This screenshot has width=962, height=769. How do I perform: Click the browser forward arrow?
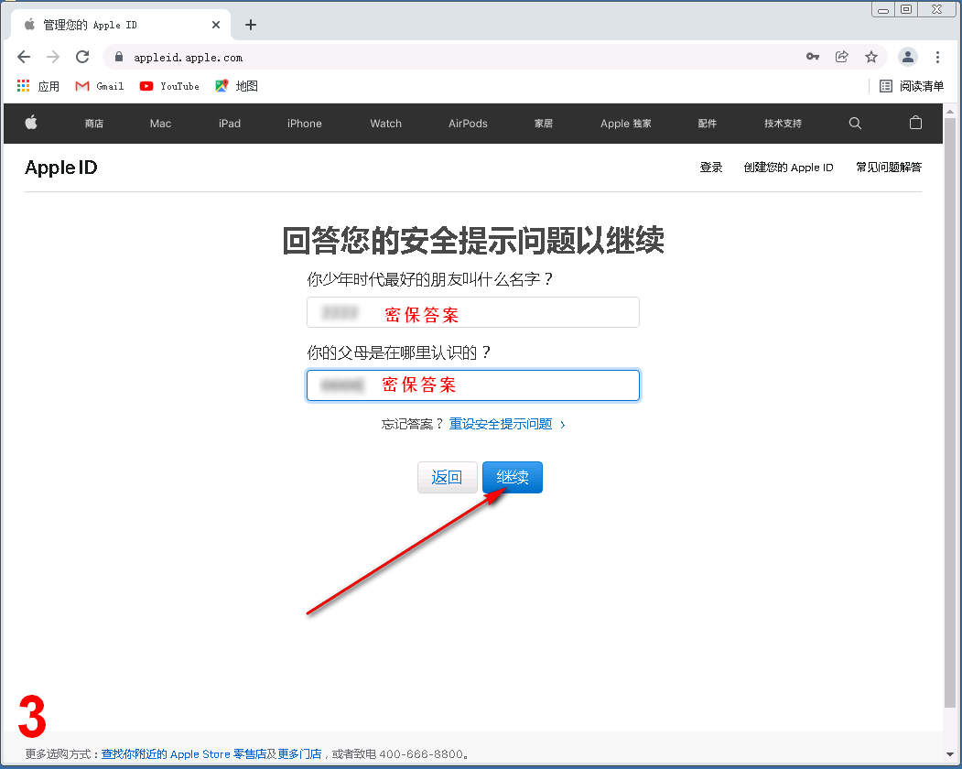tap(53, 57)
